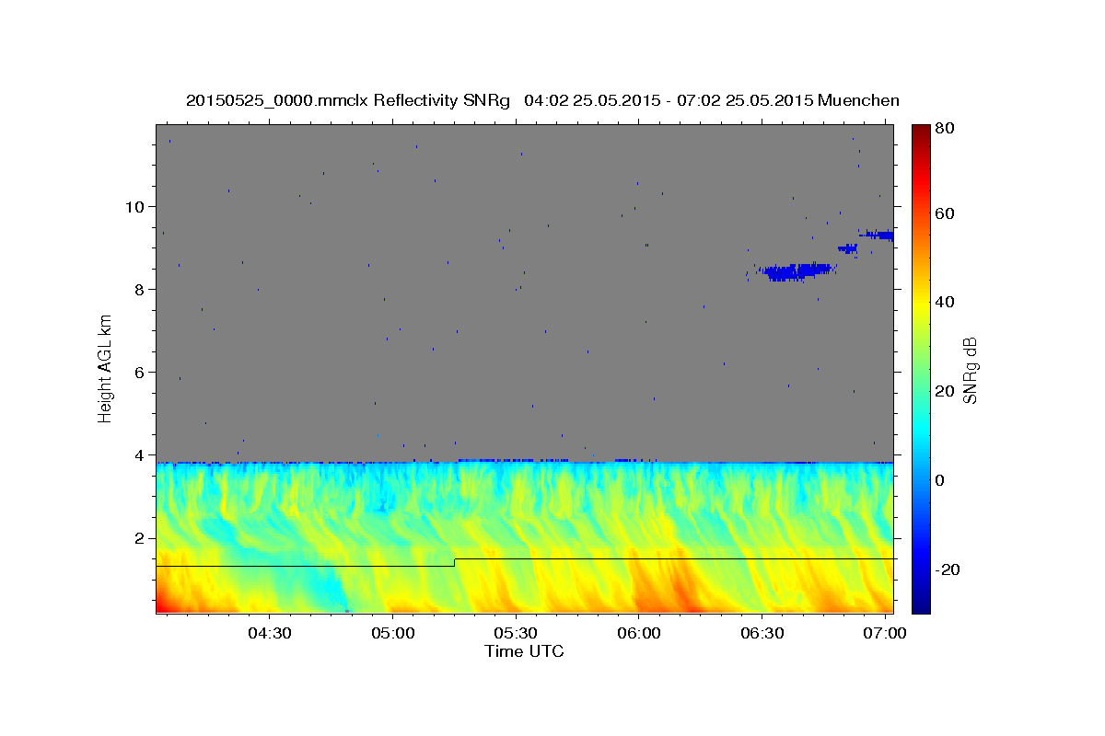Click the plot title starting with 20150525_0000.mmclx
This screenshot has width=1105, height=736.
(542, 99)
